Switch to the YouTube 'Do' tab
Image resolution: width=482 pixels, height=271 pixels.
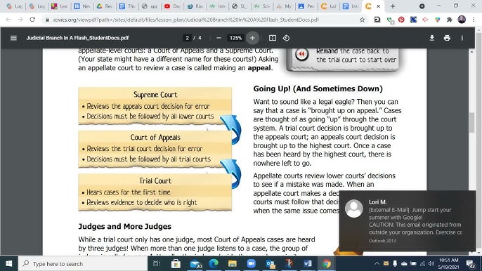point(172,6)
